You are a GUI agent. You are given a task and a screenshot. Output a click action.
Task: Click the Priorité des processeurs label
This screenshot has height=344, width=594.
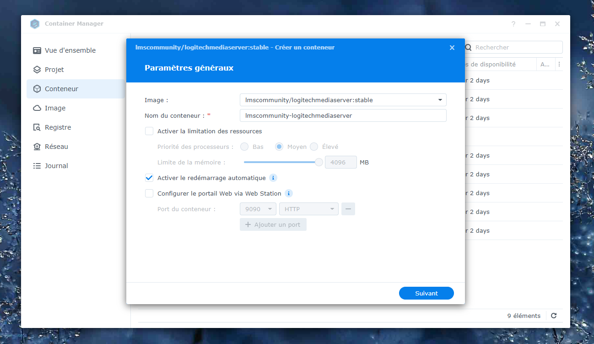(196, 147)
